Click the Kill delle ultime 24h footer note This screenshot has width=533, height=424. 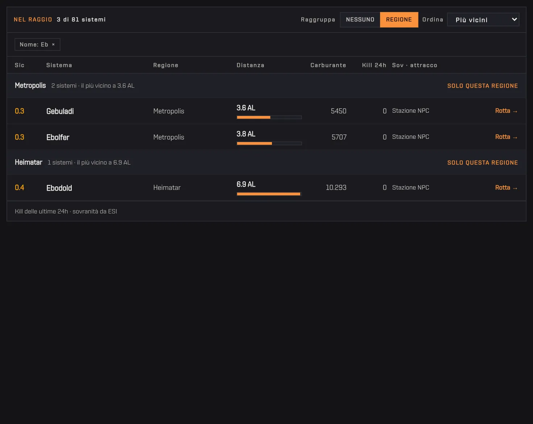click(x=66, y=211)
